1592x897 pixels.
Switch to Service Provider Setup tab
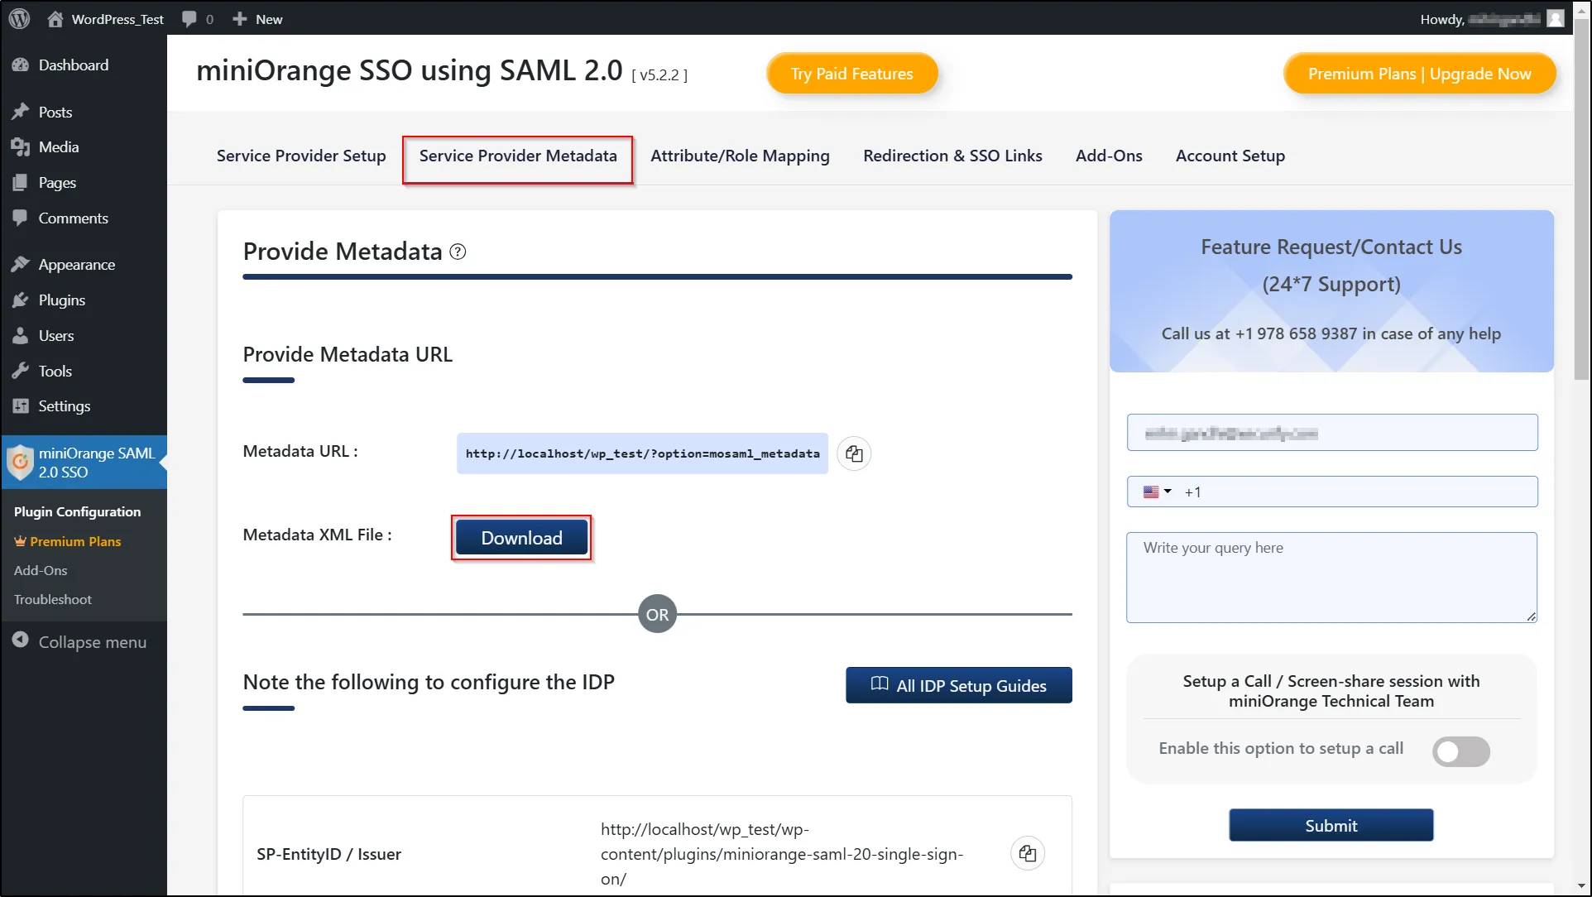pyautogui.click(x=301, y=156)
